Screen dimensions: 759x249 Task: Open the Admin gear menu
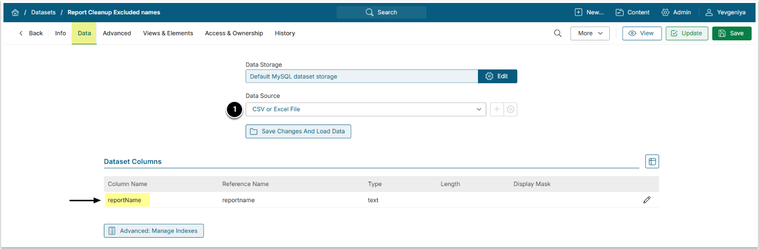click(676, 12)
